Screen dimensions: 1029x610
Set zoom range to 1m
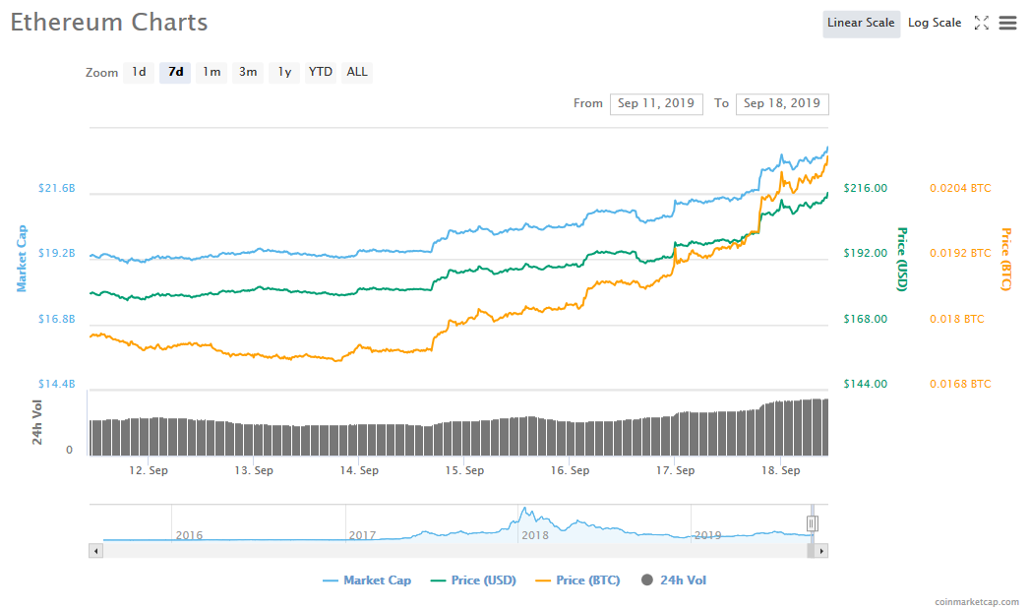point(212,72)
